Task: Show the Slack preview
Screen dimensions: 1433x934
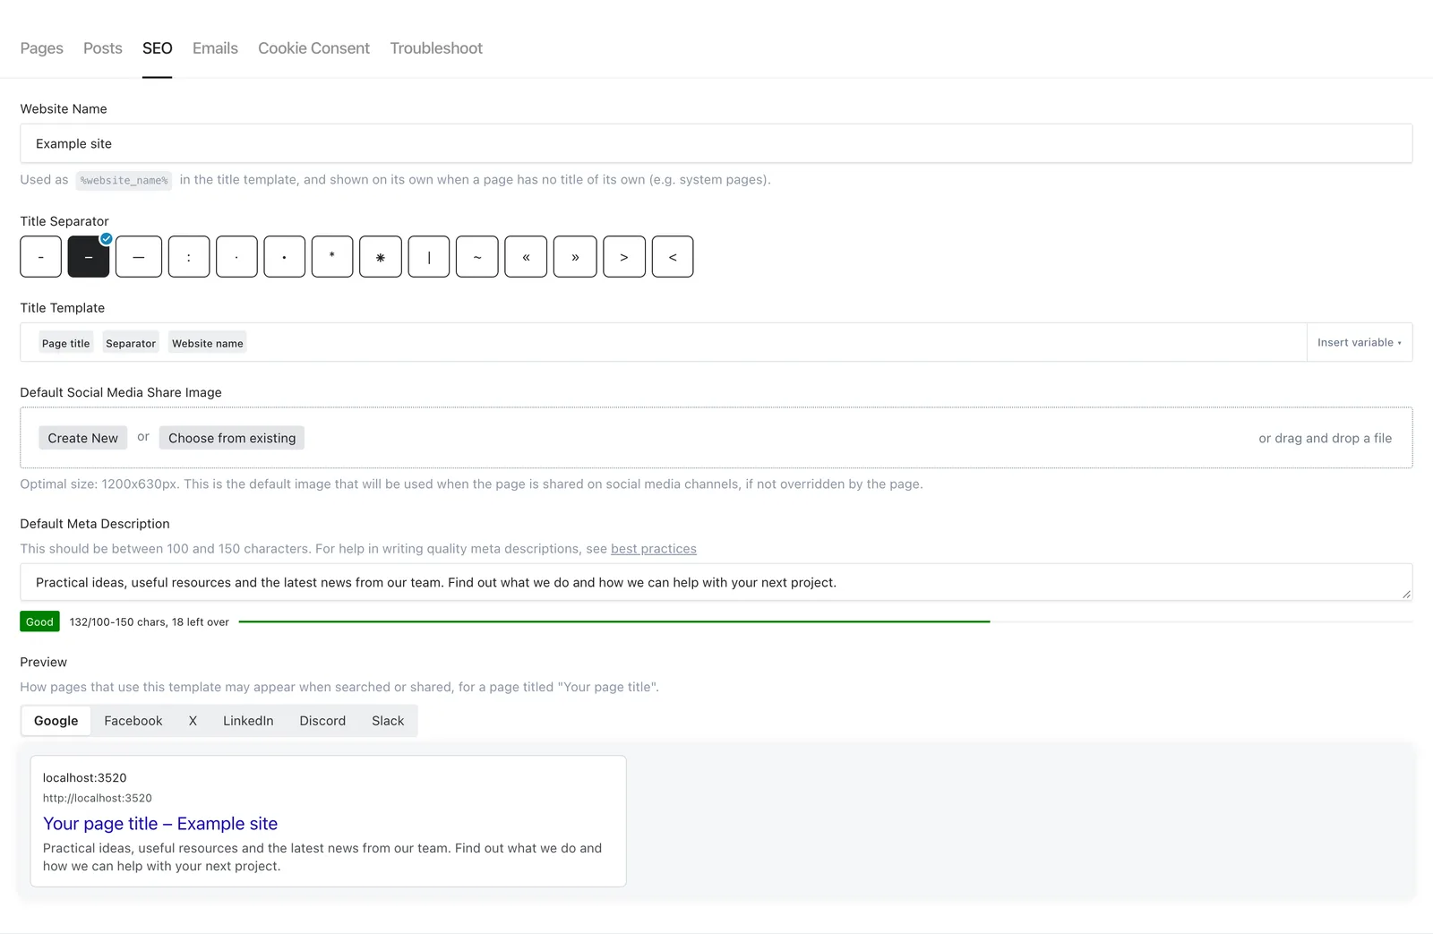Action: [388, 721]
